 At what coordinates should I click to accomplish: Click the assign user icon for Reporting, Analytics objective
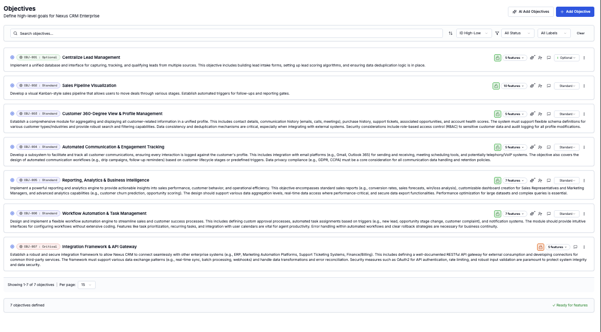tap(540, 181)
